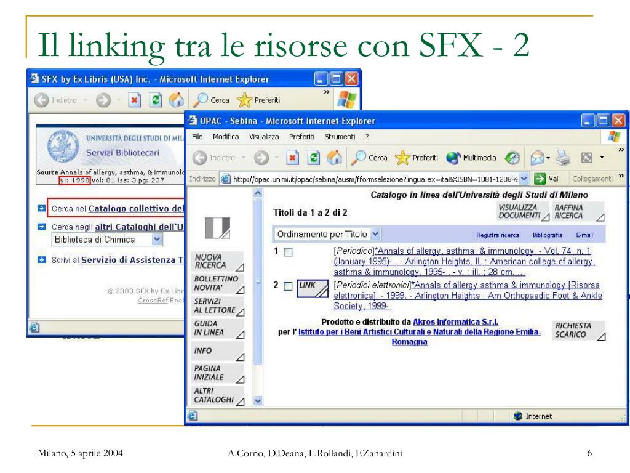Click Registra ricerca link
The image size is (630, 473).
point(497,235)
